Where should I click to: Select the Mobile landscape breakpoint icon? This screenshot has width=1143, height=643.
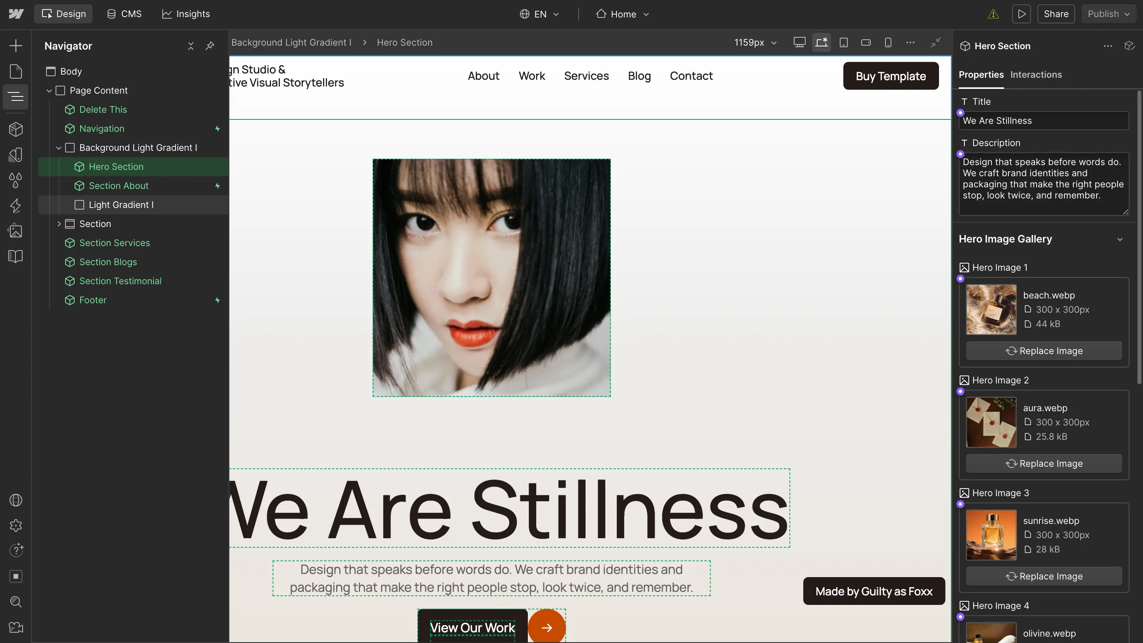866,42
